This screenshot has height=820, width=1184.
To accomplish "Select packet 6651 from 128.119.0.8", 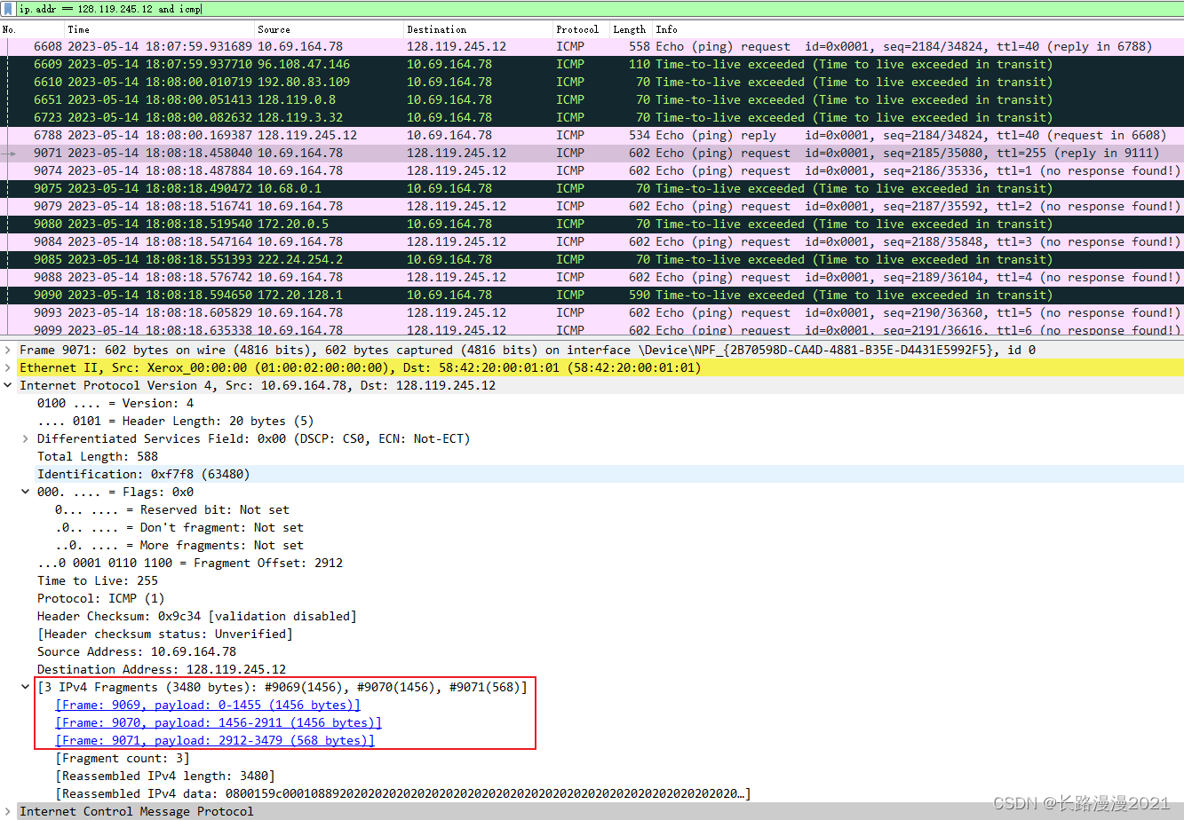I will (x=592, y=99).
